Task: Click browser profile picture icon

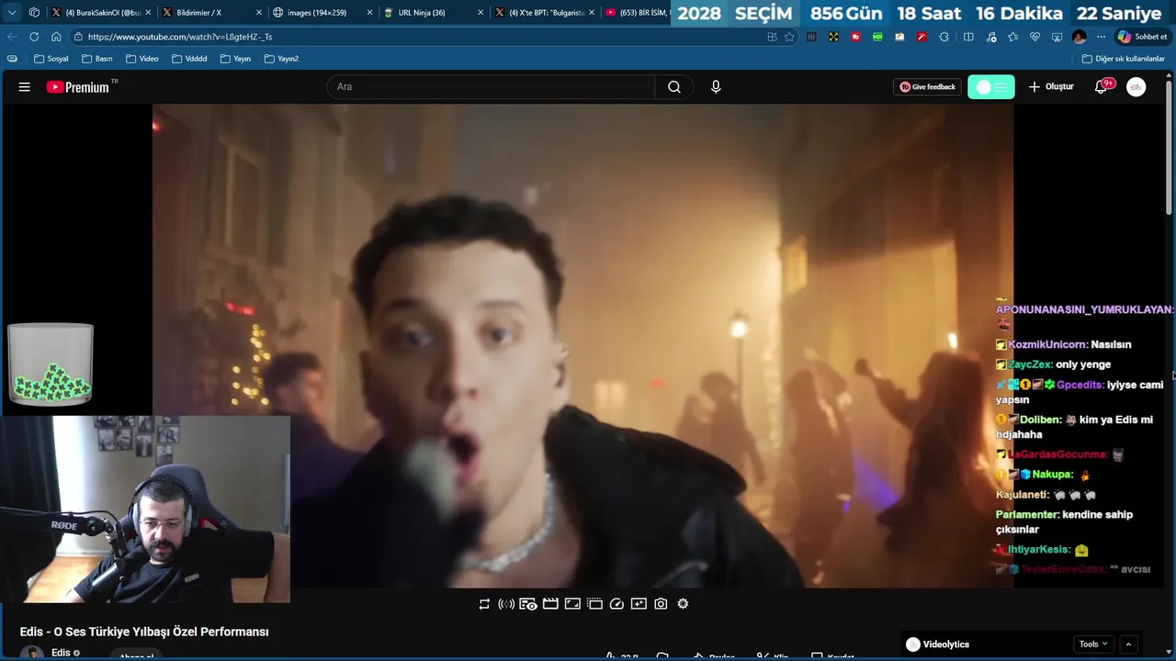Action: [1079, 37]
